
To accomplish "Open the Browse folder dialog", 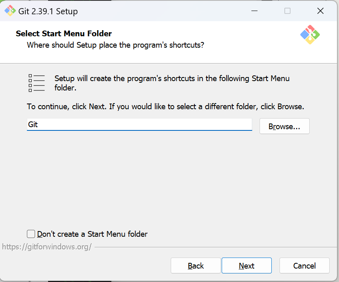I will tap(284, 126).
